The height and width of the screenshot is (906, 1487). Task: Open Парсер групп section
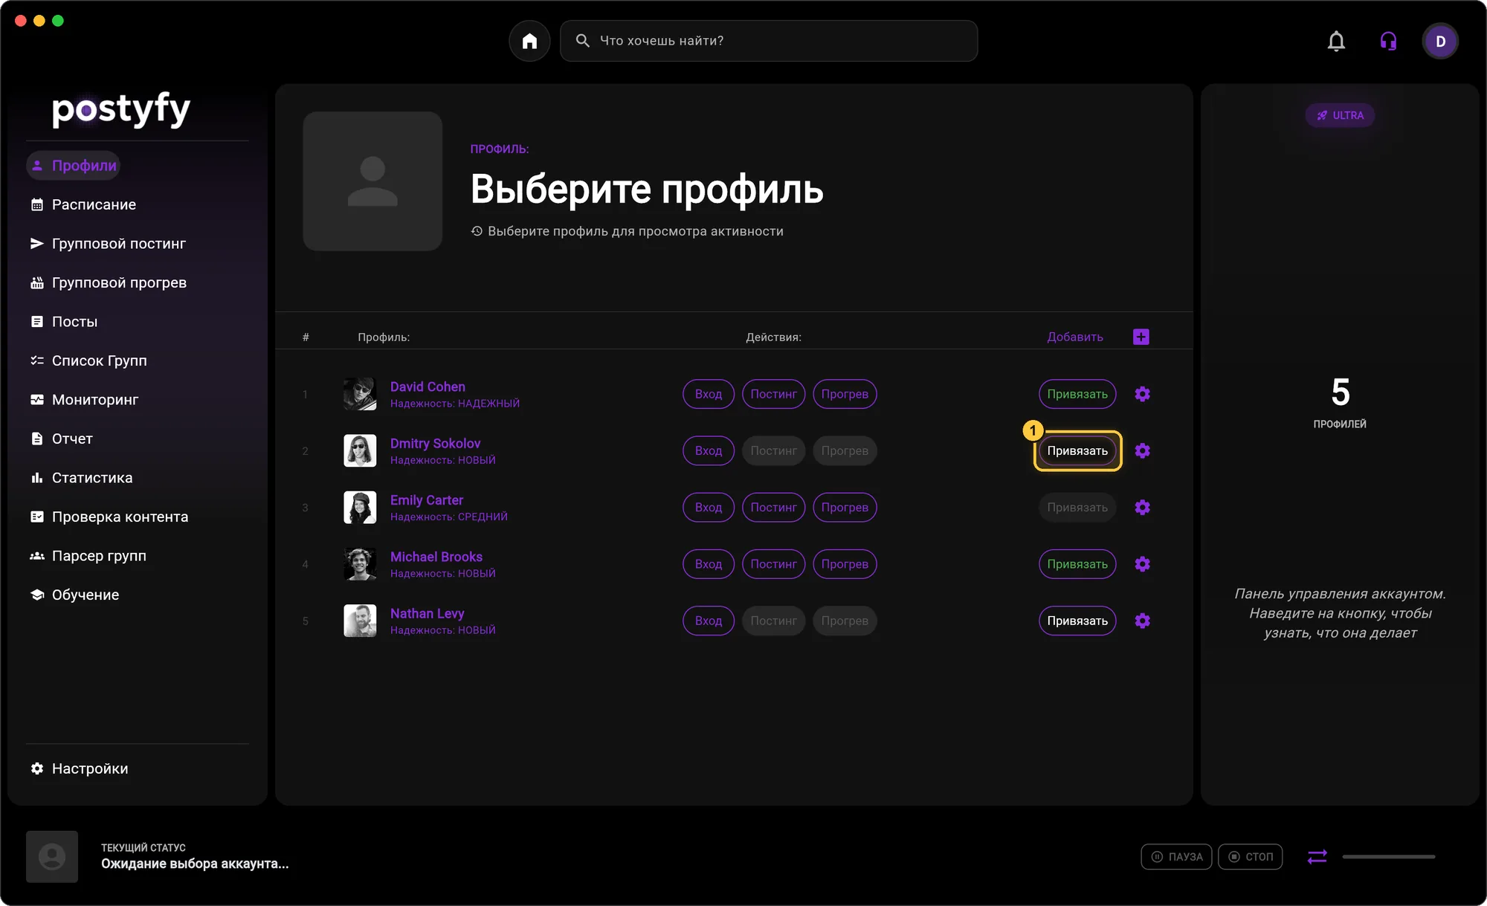[88, 555]
